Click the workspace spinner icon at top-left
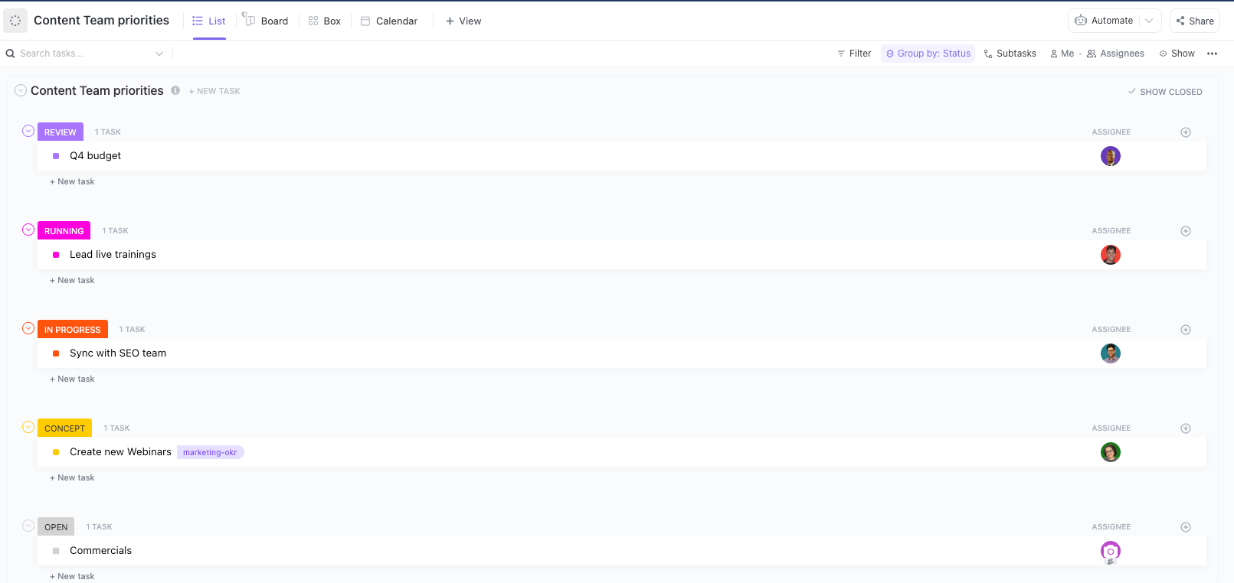This screenshot has height=583, width=1234. coord(15,21)
